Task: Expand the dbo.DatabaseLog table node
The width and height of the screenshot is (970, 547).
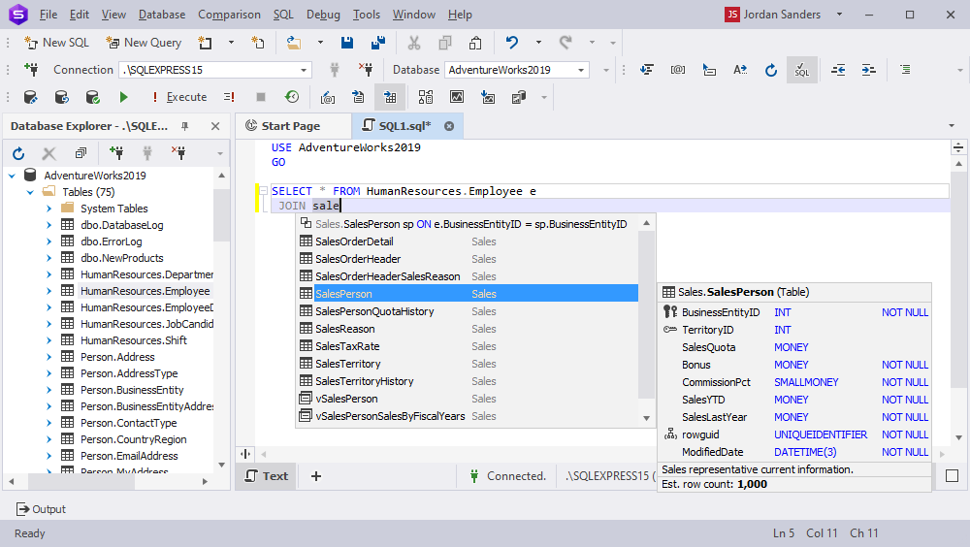Action: click(48, 225)
